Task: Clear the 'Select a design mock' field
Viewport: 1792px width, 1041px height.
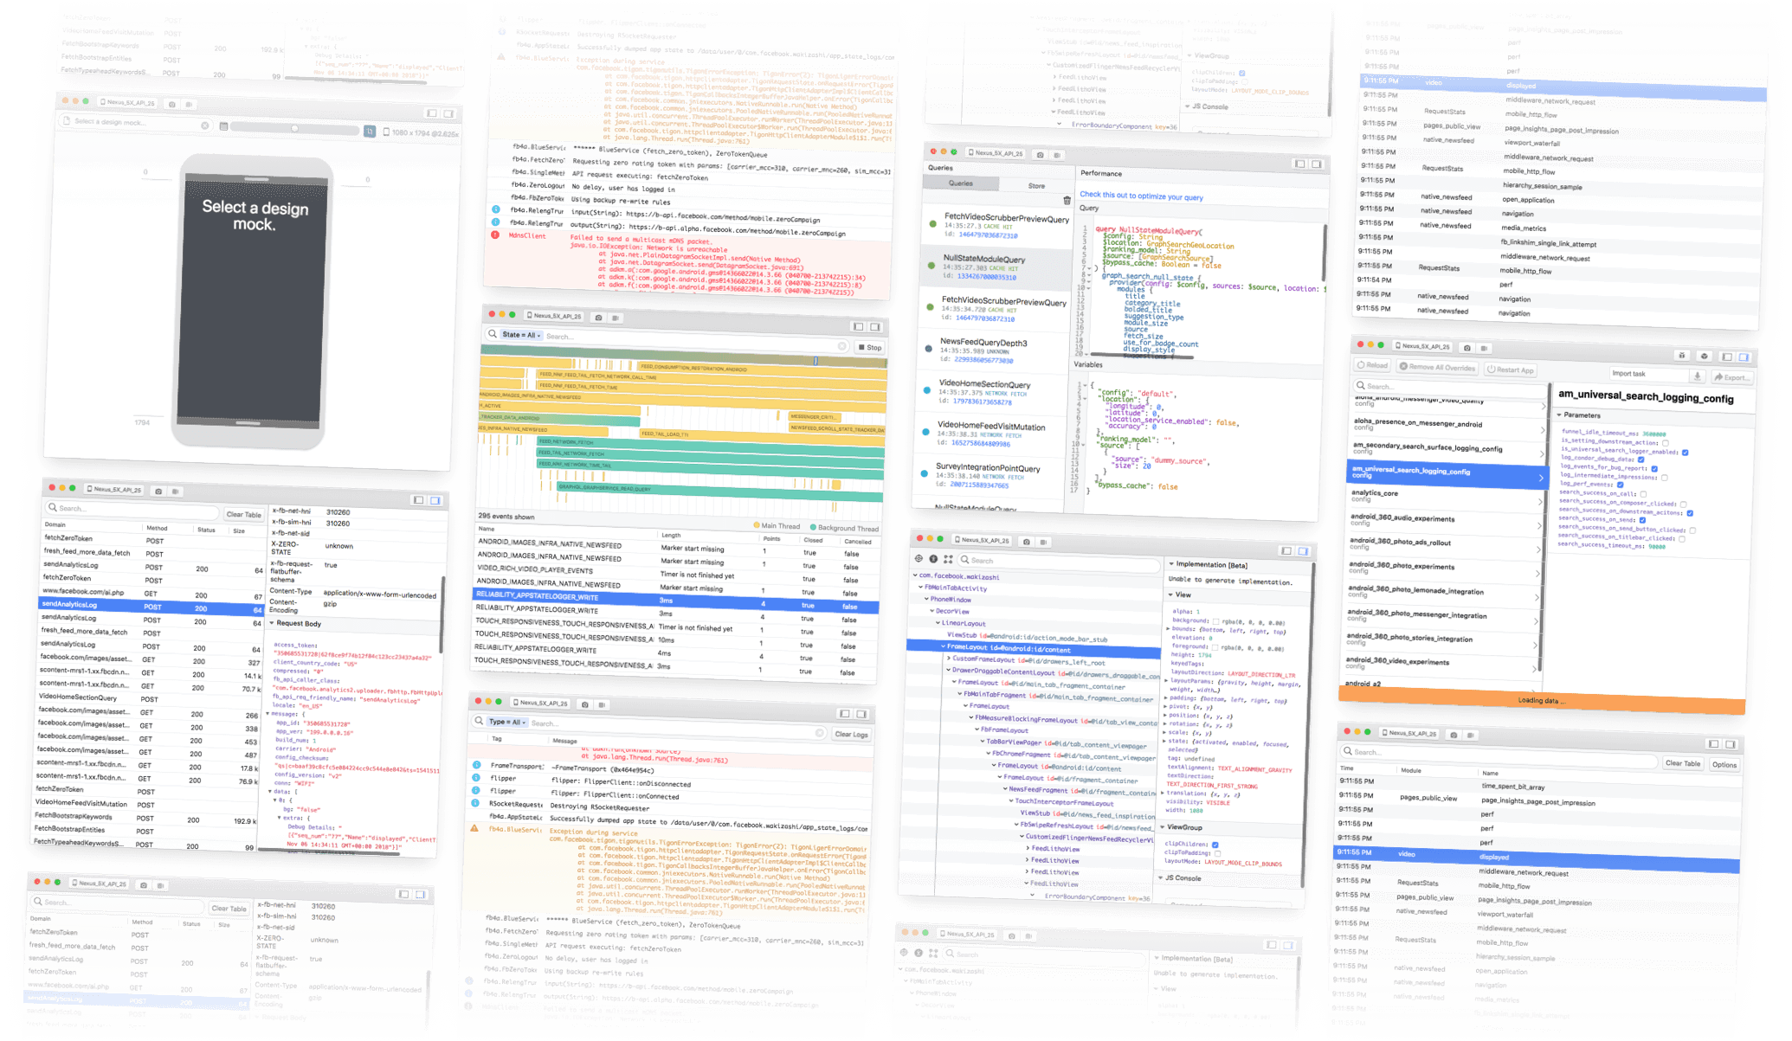Action: pos(205,125)
